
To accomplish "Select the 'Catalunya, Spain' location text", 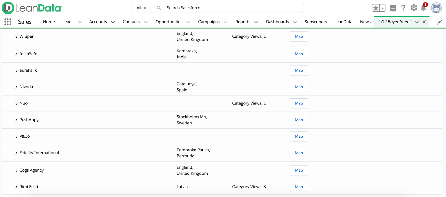I will 186,87.
